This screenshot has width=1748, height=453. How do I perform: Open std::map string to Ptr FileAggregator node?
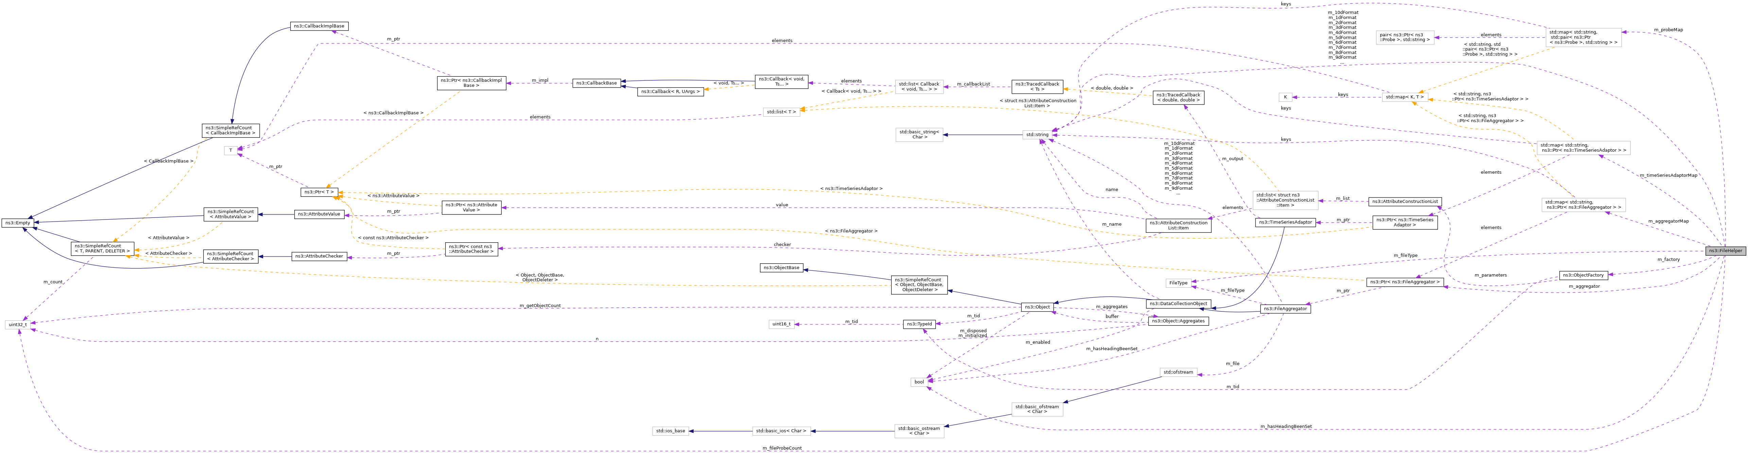point(1583,205)
